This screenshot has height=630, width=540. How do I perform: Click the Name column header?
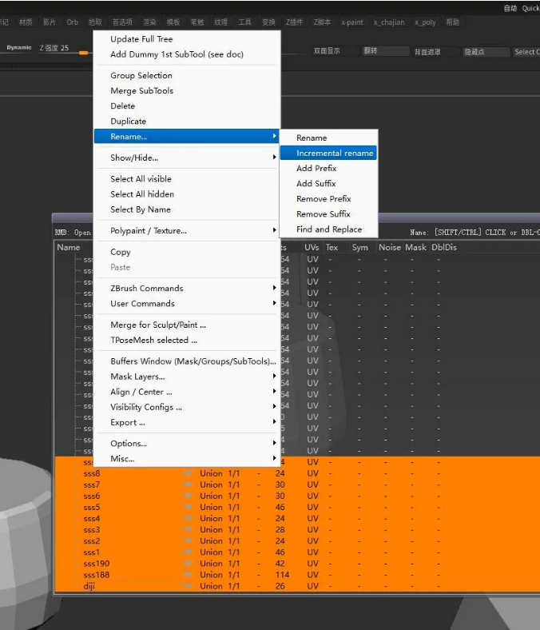pyautogui.click(x=68, y=247)
